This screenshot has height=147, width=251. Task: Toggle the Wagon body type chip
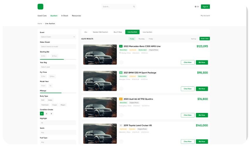pos(63,105)
